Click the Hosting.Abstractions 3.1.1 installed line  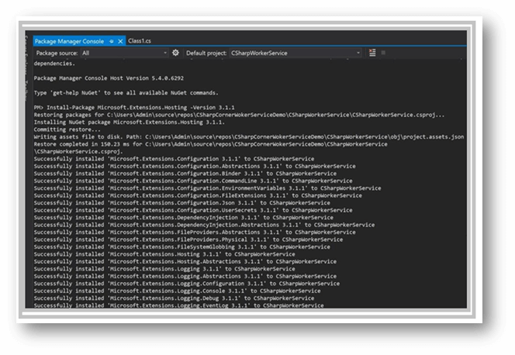(x=185, y=261)
